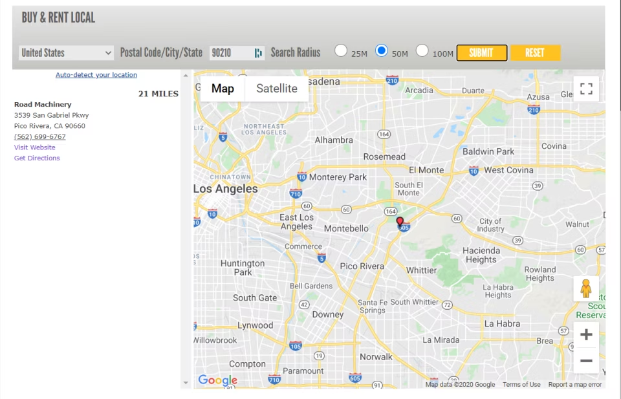This screenshot has width=621, height=399.
Task: Click address 3539 San Gabriel Pkwy
Action: (52, 115)
